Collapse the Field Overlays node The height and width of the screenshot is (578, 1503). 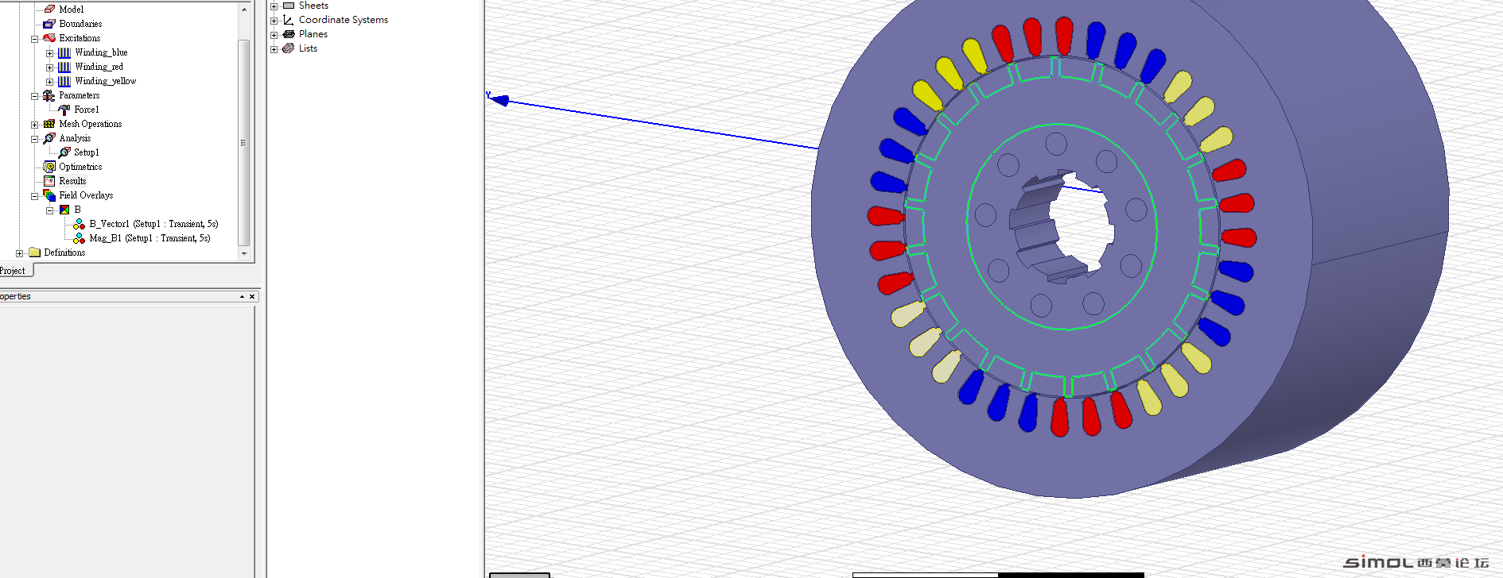pos(34,196)
